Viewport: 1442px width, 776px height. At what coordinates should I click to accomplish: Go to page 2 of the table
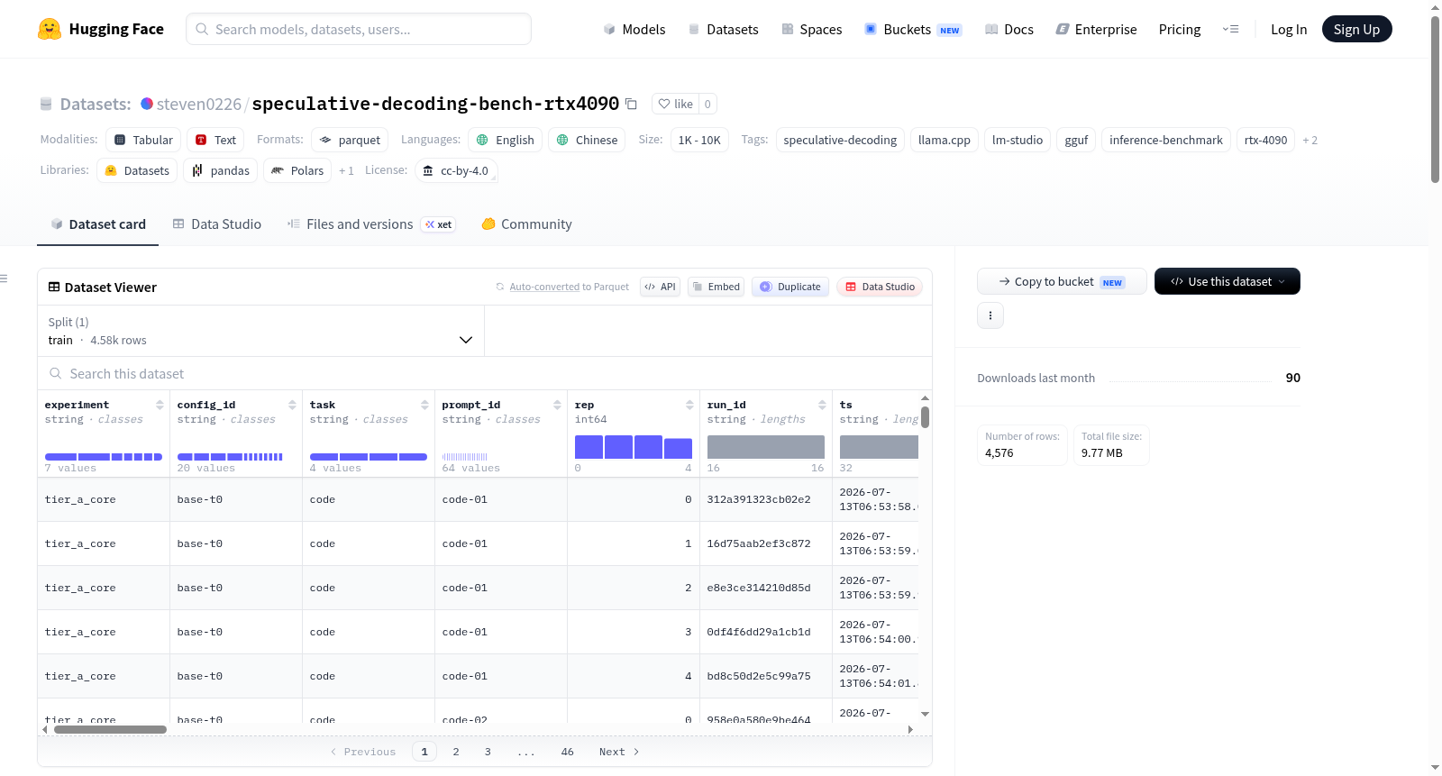coord(456,752)
